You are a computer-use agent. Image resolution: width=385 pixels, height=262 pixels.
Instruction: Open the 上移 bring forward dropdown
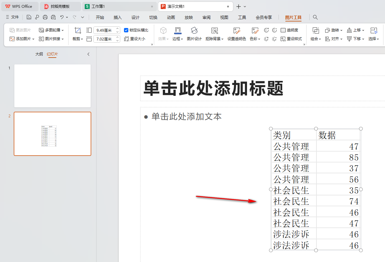coord(355,30)
